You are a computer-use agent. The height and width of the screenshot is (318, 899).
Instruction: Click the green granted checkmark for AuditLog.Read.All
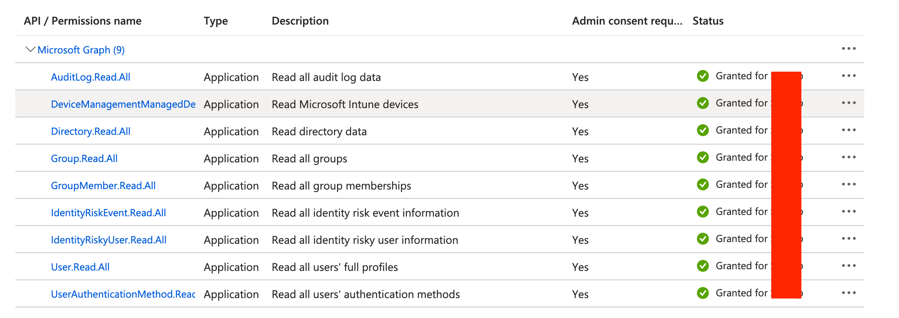pos(702,76)
